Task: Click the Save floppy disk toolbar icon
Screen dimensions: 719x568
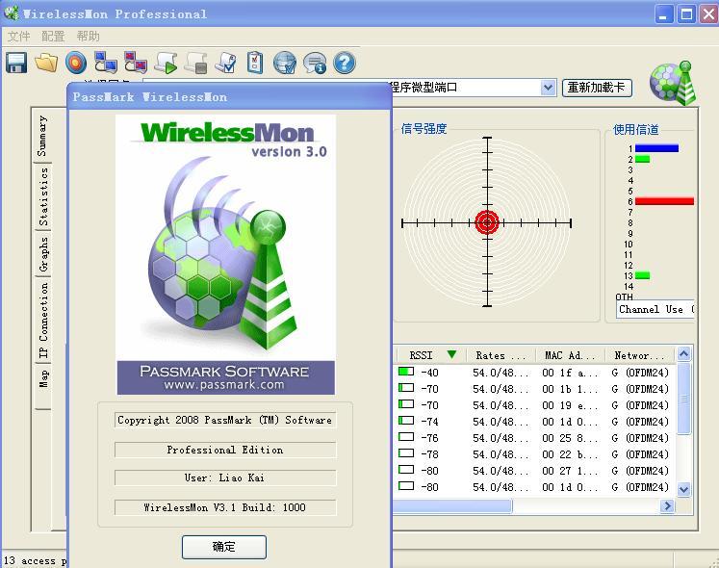Action: [x=16, y=63]
